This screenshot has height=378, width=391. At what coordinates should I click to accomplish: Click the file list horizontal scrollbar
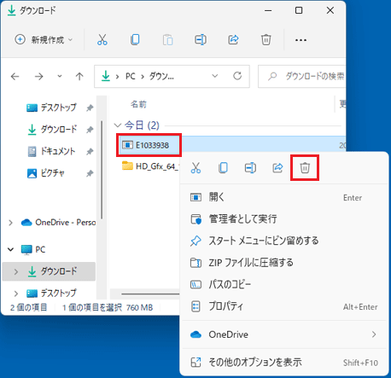tap(150, 294)
